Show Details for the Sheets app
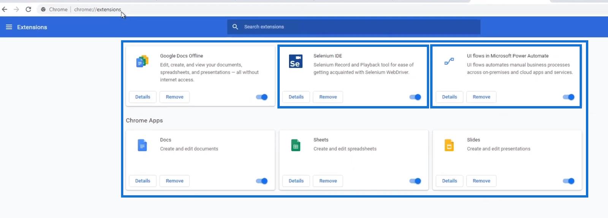The width and height of the screenshot is (608, 218). coord(296,181)
